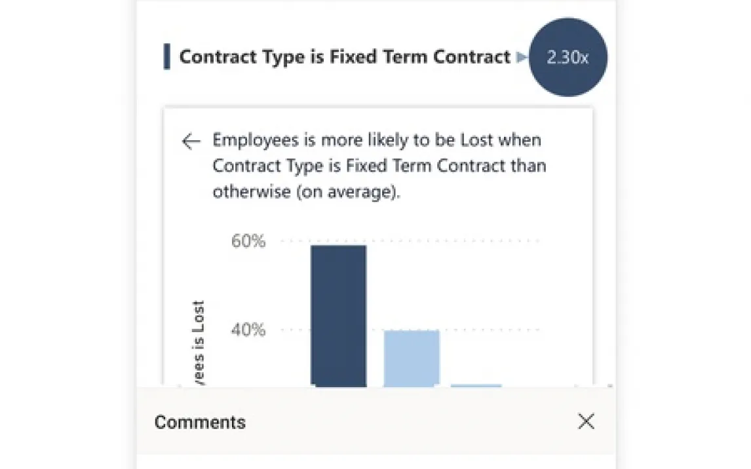Click the white Comments body area
The width and height of the screenshot is (751, 469).
pos(375,462)
